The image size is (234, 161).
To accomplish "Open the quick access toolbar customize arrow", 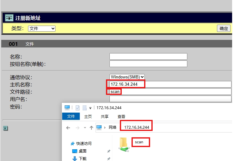I will click(x=90, y=108).
